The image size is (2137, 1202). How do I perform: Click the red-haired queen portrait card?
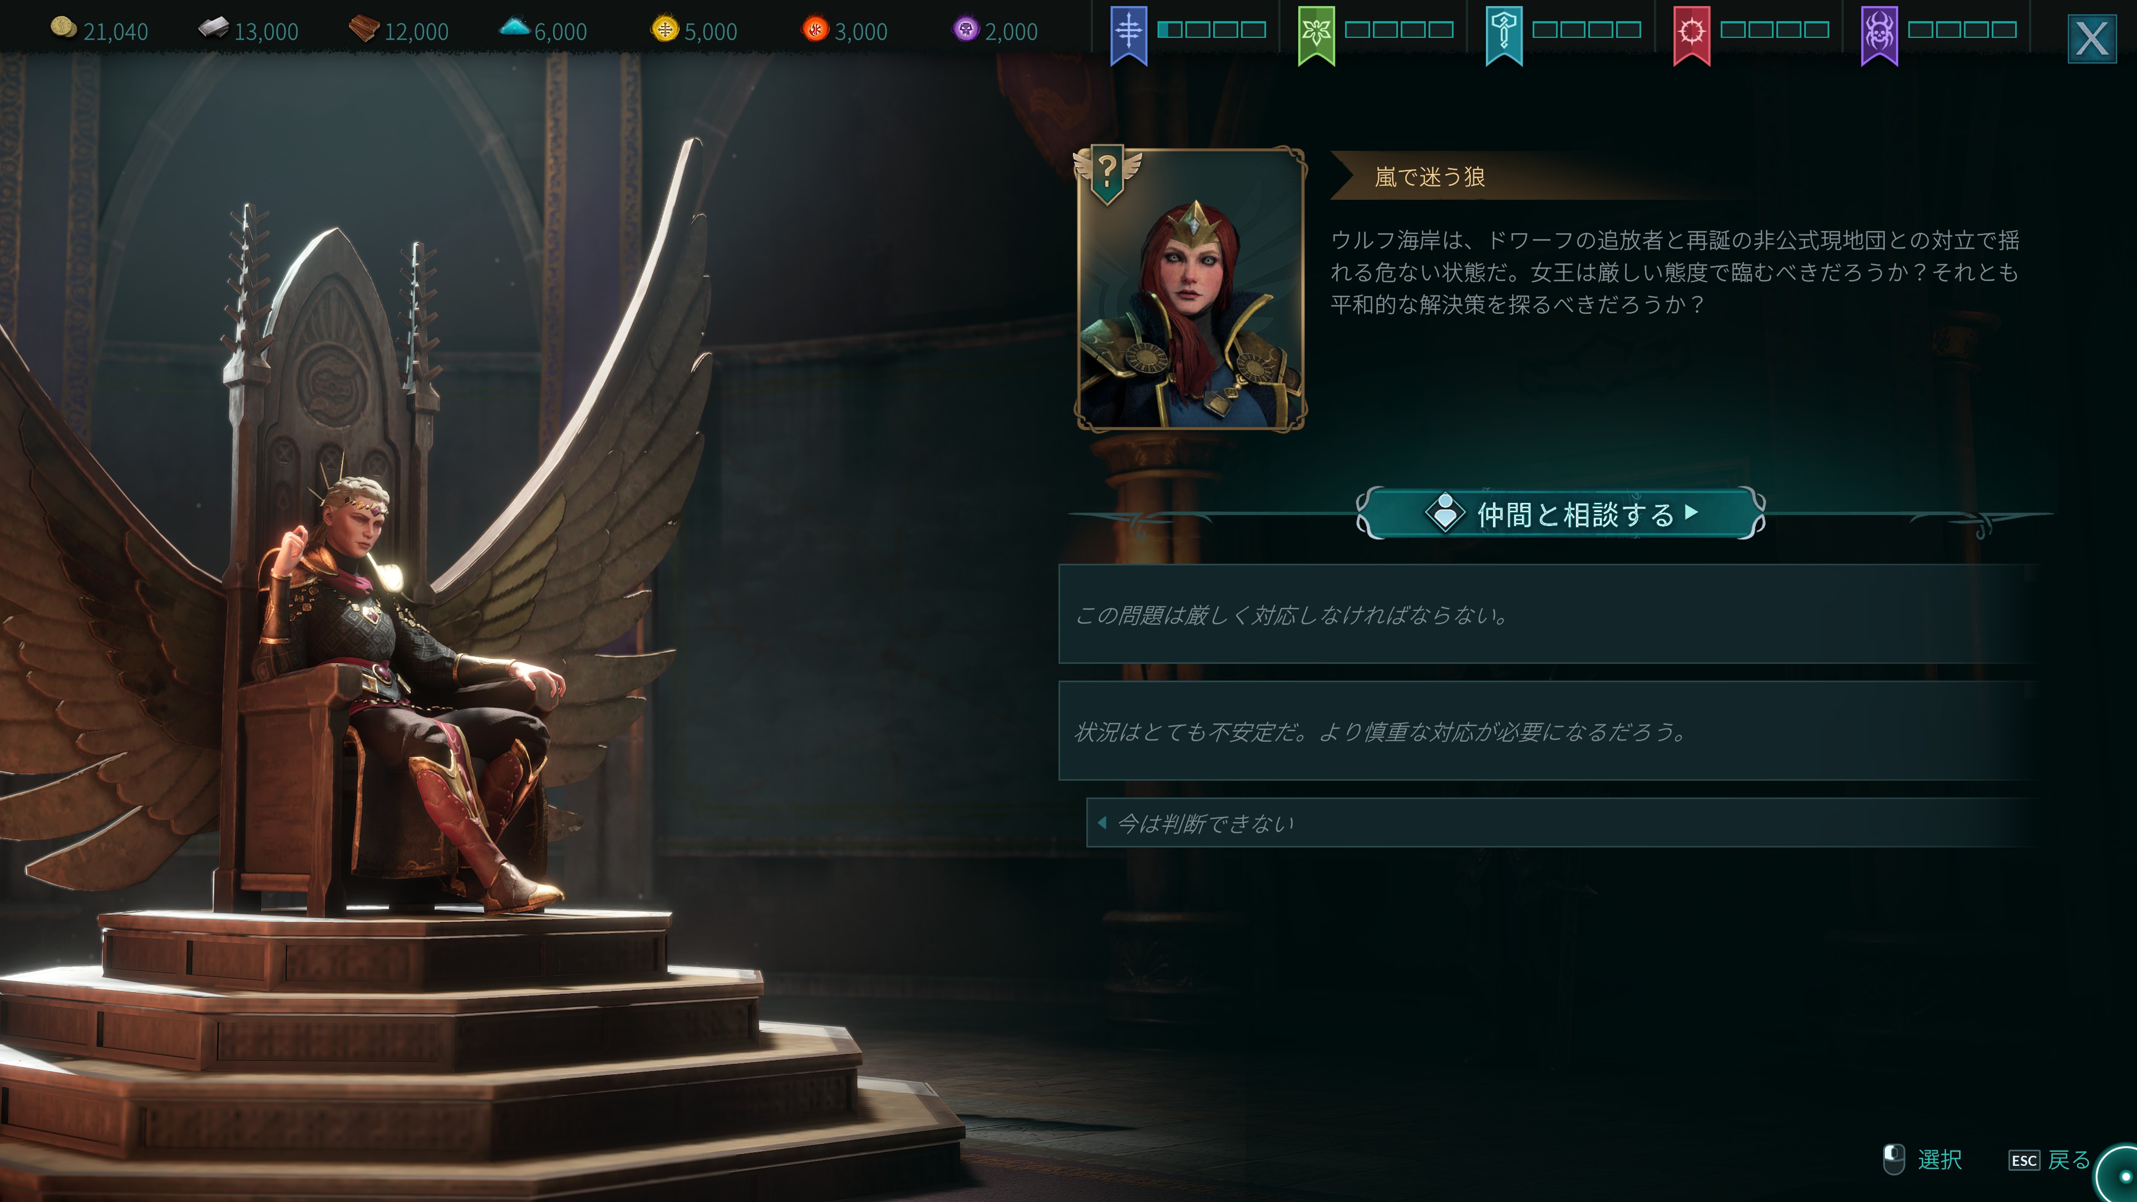[x=1190, y=289]
